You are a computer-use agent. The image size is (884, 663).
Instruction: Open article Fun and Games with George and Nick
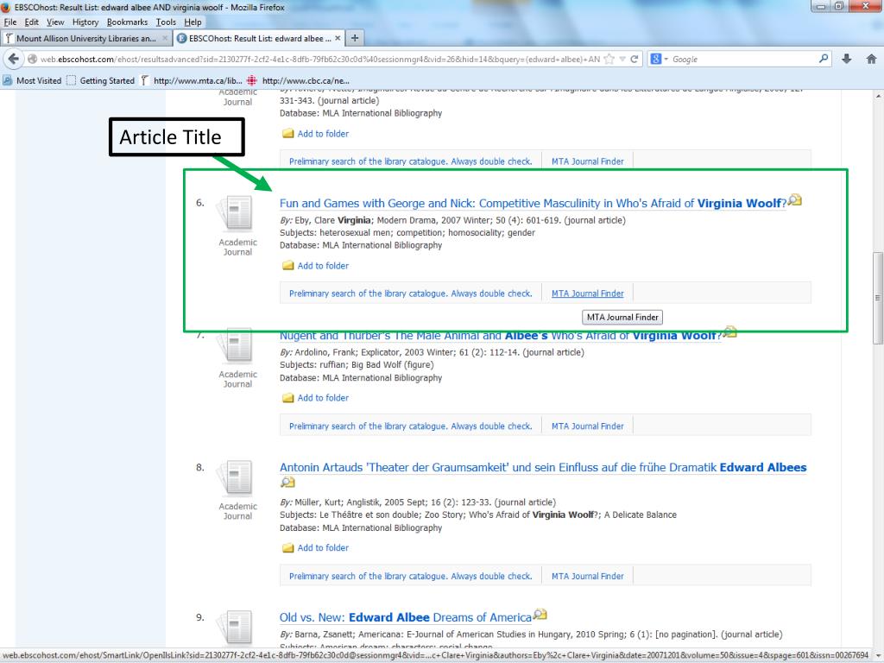tap(533, 204)
